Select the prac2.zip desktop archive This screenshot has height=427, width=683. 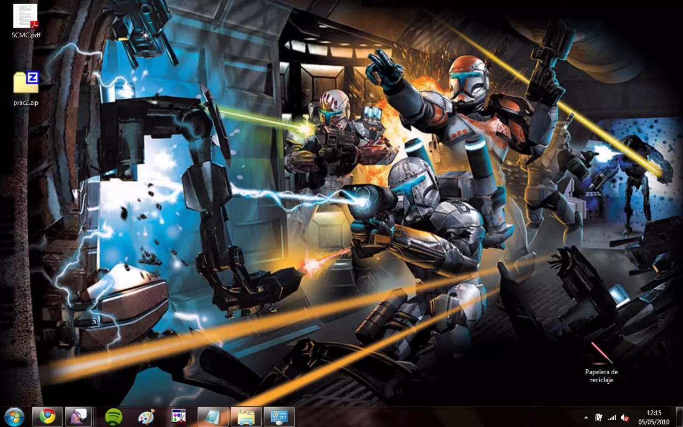(26, 88)
